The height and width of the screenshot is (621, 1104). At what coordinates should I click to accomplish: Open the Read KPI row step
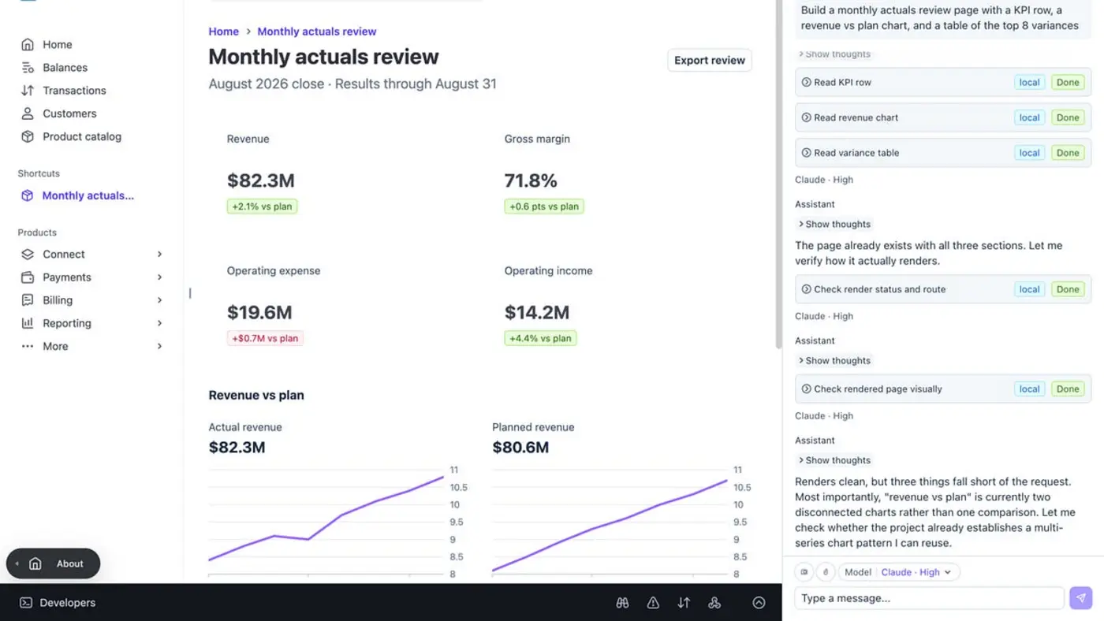pos(943,82)
